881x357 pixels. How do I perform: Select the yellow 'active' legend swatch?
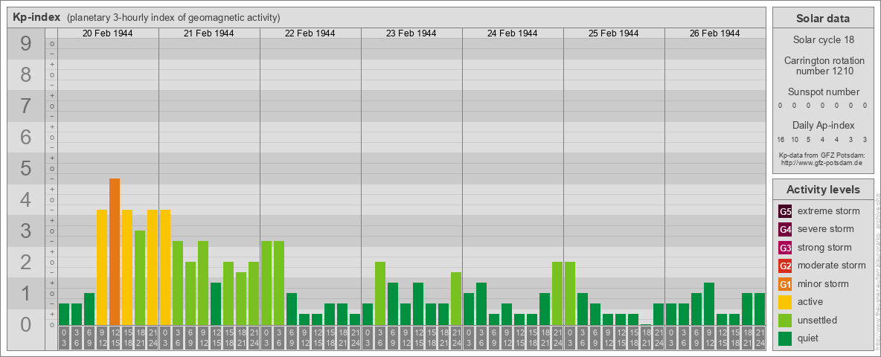click(x=785, y=302)
